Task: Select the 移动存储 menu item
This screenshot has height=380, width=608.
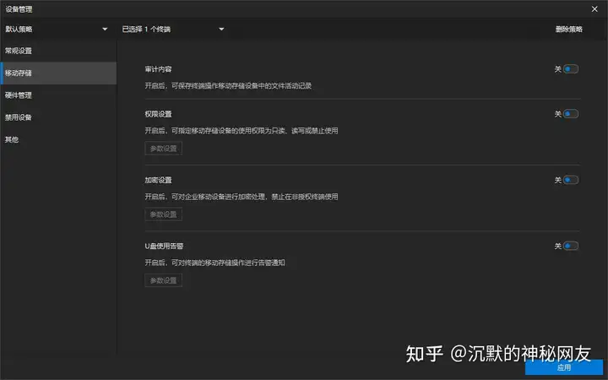Action: 58,73
